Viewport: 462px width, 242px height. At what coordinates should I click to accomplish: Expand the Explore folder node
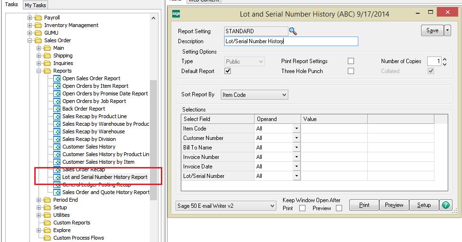39,230
